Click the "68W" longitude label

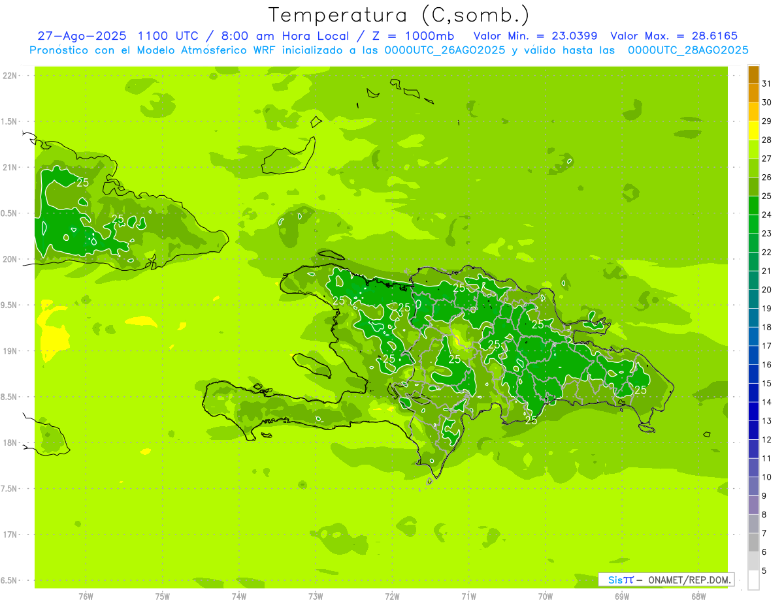point(698,596)
